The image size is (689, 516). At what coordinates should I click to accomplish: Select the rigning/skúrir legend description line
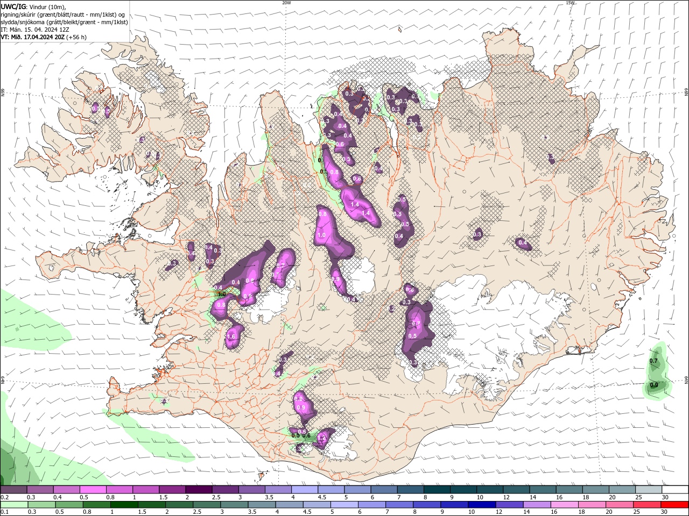pyautogui.click(x=62, y=15)
